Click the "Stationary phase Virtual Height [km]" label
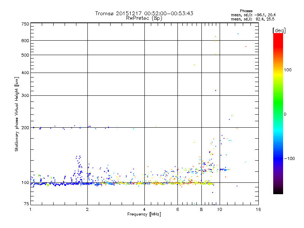This screenshot has width=304, height=228. 17,114
